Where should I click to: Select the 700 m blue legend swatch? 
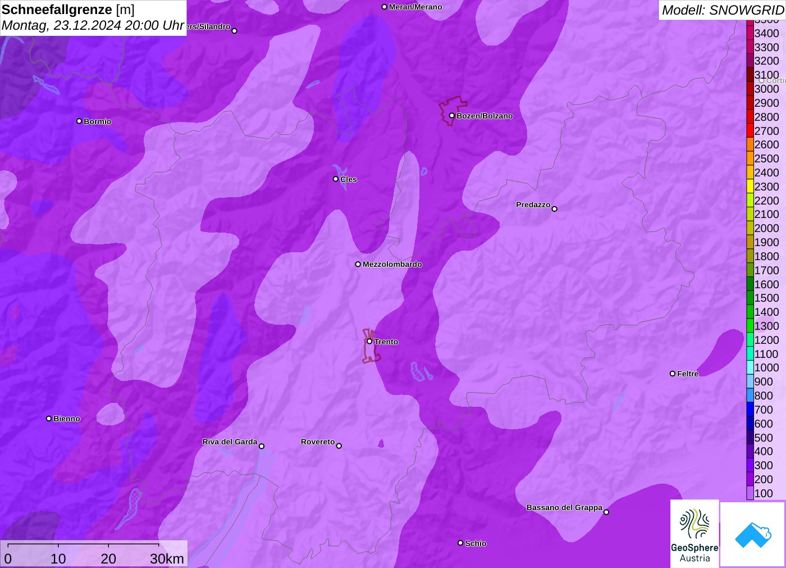(750, 410)
